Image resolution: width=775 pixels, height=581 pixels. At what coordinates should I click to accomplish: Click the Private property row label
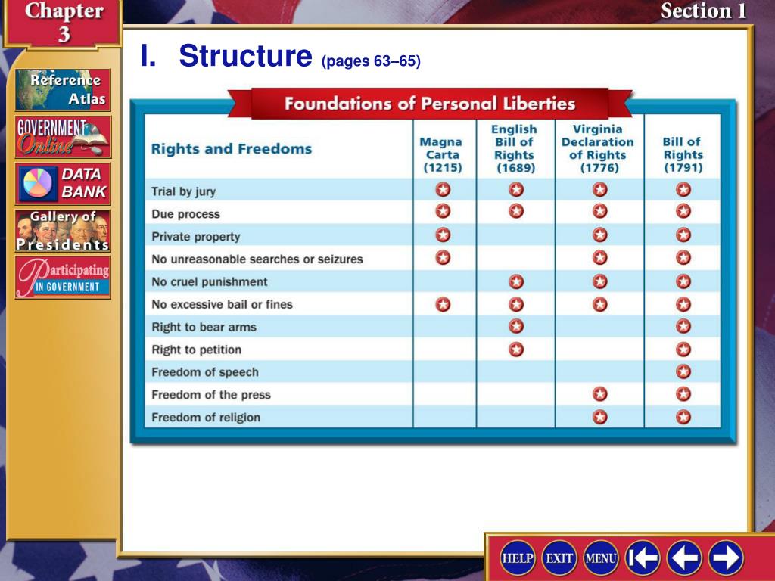point(196,237)
